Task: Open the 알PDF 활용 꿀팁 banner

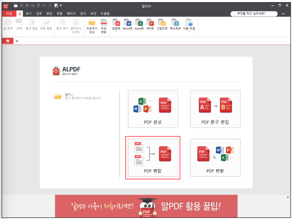Action: (146, 206)
